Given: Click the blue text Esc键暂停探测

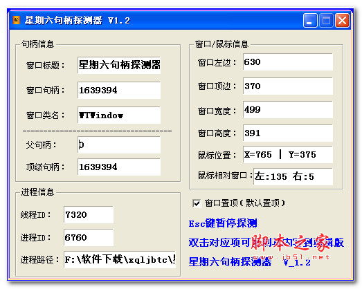Looking at the screenshot, I should (x=223, y=223).
